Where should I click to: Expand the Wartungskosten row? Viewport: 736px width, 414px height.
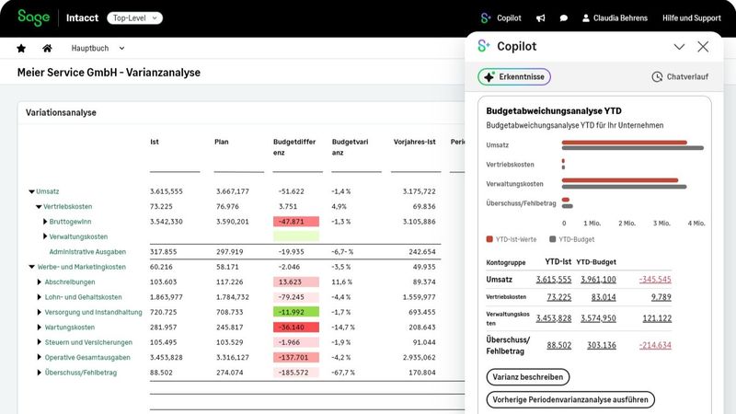click(x=40, y=328)
